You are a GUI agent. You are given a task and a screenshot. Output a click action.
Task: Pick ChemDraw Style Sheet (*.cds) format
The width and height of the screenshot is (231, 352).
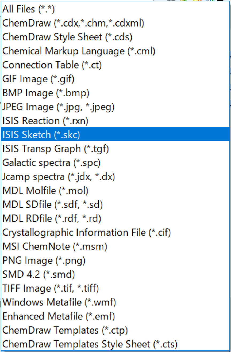67,37
